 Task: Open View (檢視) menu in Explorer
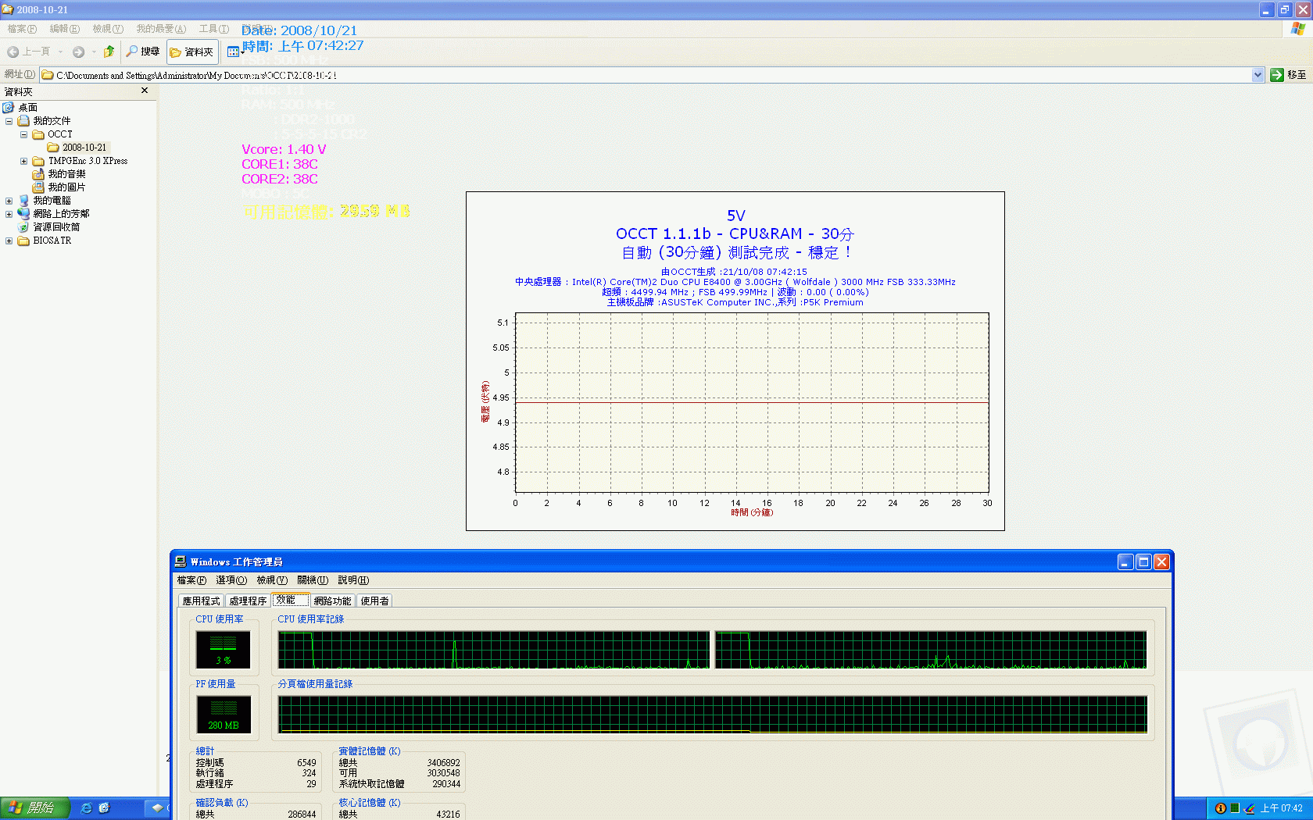click(x=108, y=29)
